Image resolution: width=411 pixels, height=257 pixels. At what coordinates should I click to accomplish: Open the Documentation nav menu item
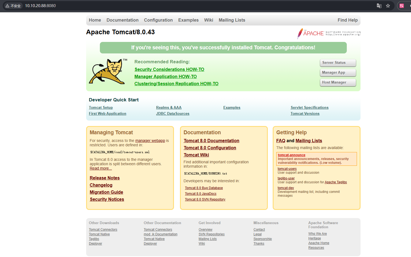(x=122, y=20)
